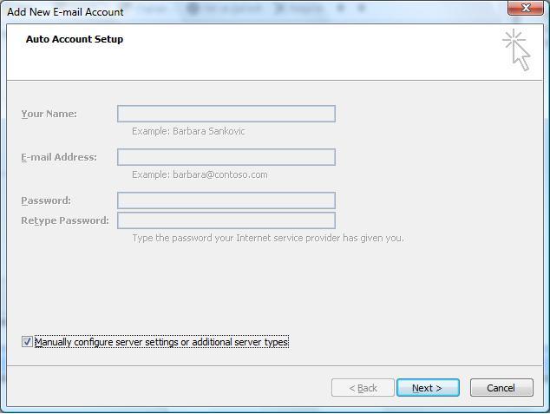The image size is (550, 414).
Task: Select the Password entry field
Action: click(x=226, y=200)
